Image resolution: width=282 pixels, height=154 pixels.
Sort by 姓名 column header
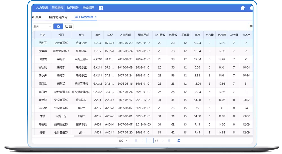click(x=43, y=35)
